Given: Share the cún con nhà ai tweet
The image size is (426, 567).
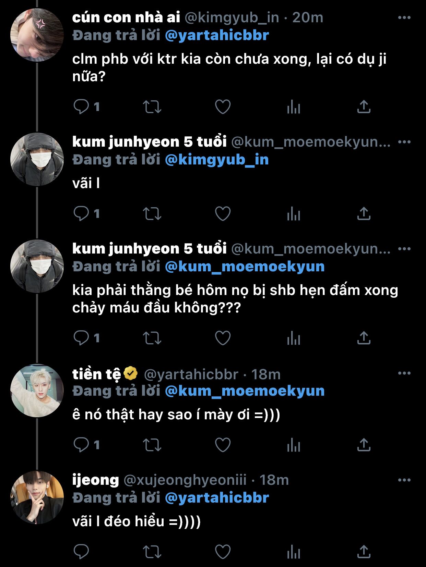Looking at the screenshot, I should click(364, 107).
